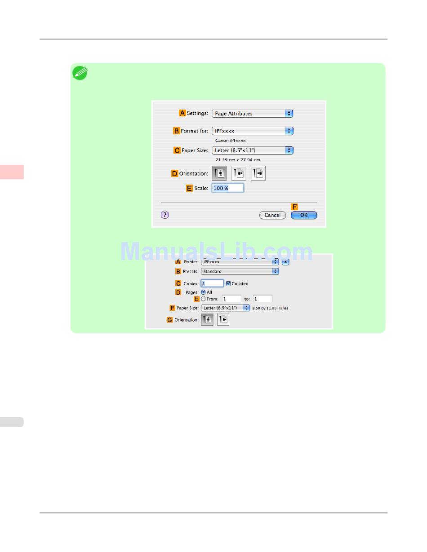This screenshot has height=552, width=427.
Task: Open the Settings Page Attributes dropdown
Action: pyautogui.click(x=253, y=114)
